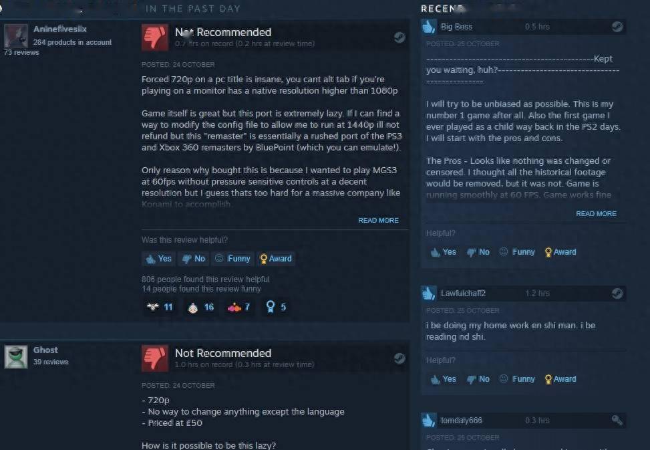Give an Award to Aninefivesiix's review
The height and width of the screenshot is (450, 650).
276,259
